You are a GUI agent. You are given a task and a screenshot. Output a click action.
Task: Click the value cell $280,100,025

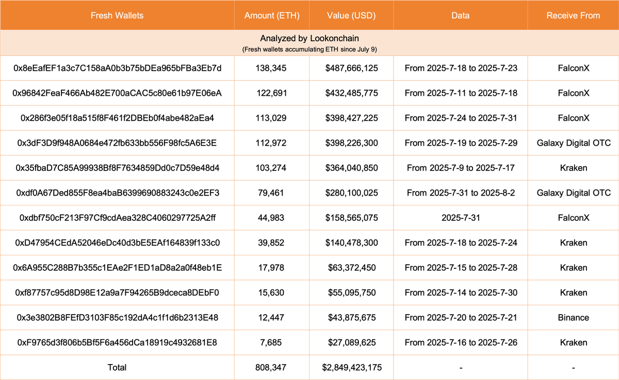351,193
